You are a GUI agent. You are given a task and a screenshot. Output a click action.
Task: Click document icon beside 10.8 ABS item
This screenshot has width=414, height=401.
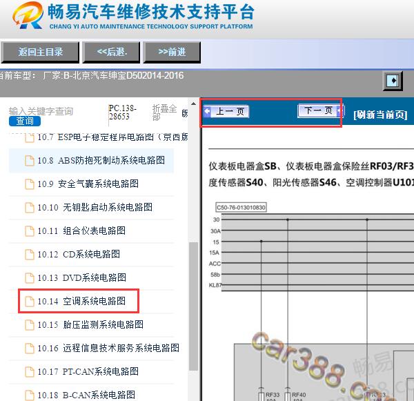(x=29, y=160)
